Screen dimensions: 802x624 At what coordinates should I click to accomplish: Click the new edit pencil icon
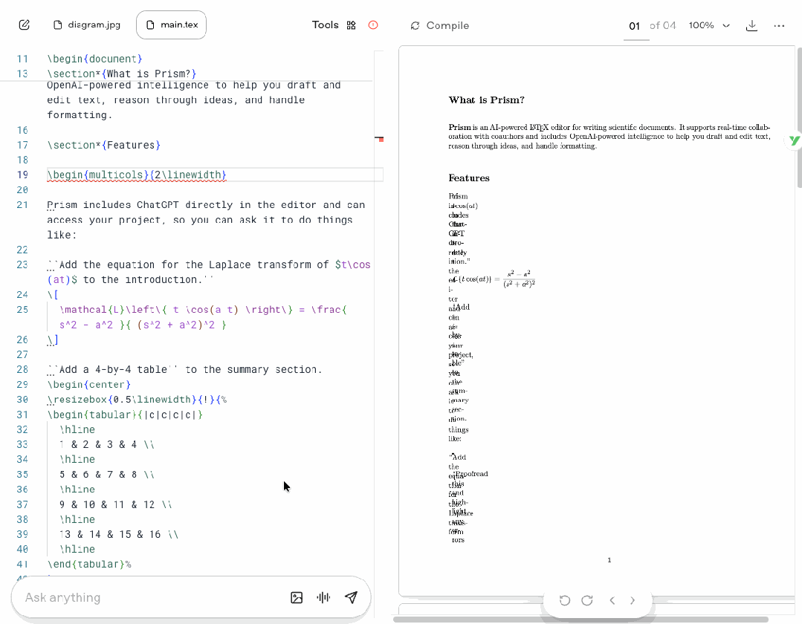point(24,25)
